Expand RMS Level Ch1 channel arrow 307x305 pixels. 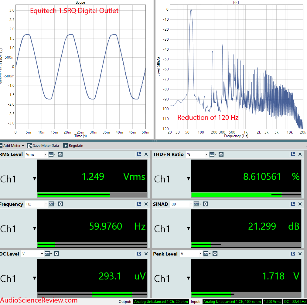(x=35, y=179)
